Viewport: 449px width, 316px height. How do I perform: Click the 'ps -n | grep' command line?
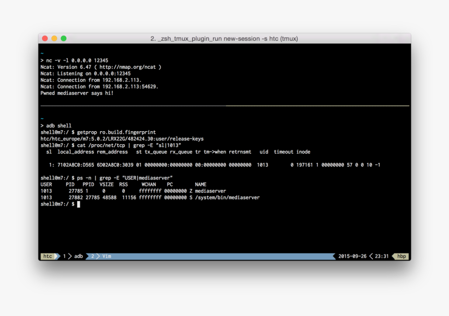tap(107, 178)
